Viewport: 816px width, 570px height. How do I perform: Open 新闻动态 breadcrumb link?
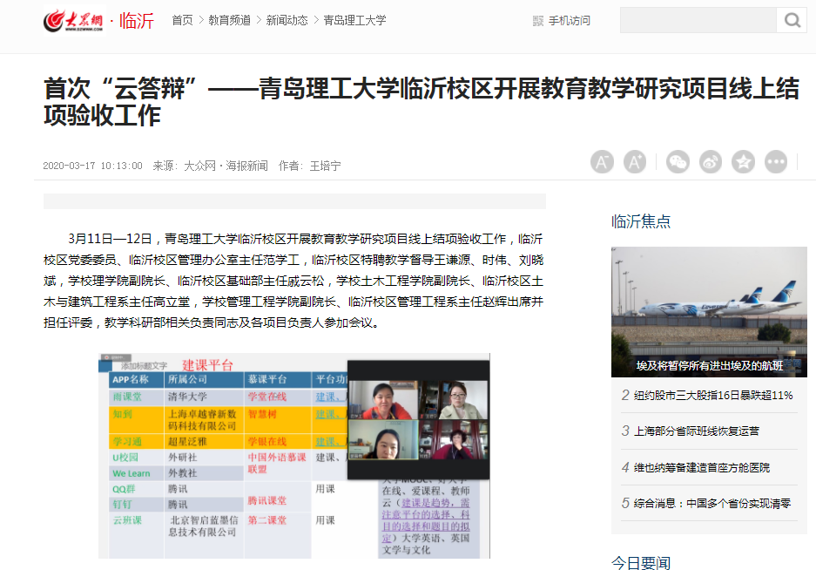[287, 20]
